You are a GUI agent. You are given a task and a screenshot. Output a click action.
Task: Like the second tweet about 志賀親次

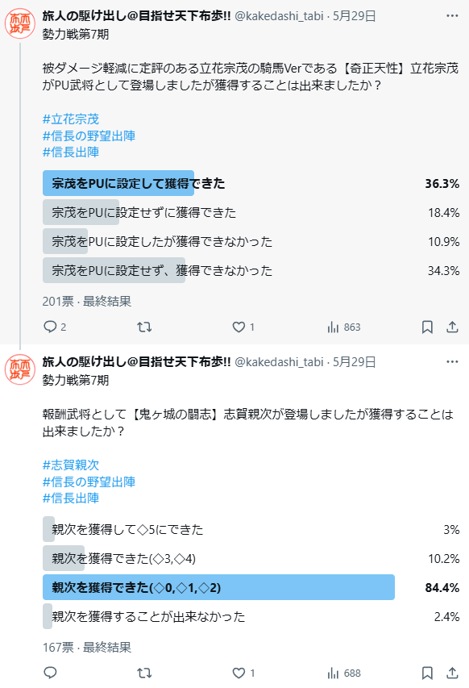[243, 673]
